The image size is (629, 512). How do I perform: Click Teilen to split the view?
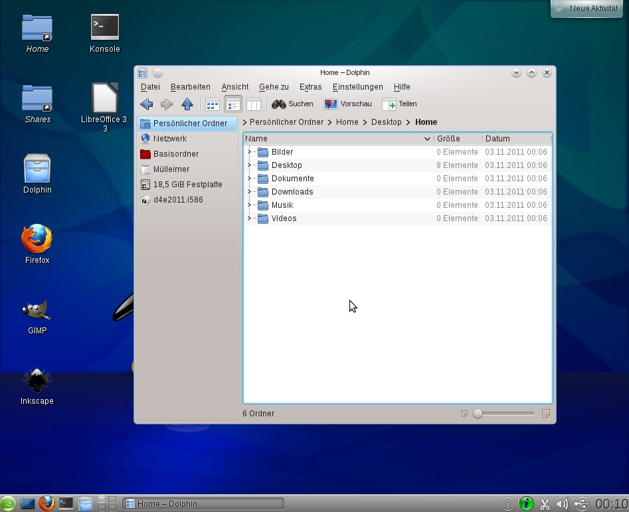coord(400,104)
